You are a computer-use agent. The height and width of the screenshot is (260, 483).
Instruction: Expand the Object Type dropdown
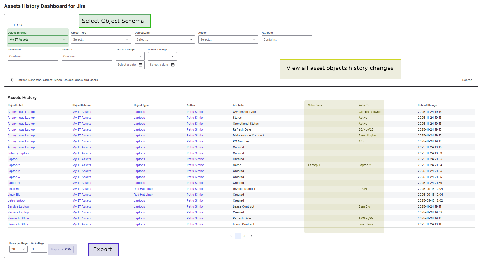tap(101, 40)
